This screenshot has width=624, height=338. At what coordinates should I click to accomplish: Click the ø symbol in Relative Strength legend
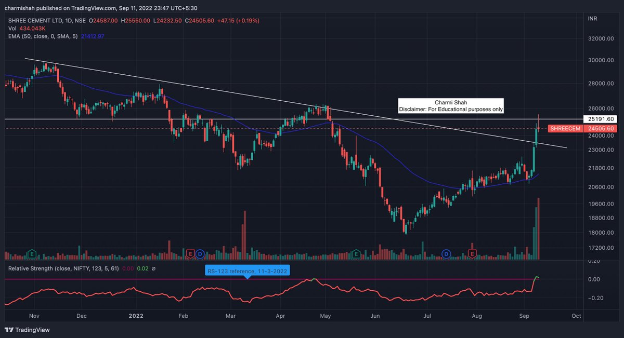(154, 268)
